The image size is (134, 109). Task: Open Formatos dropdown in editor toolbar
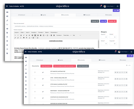pyautogui.click(x=59, y=35)
